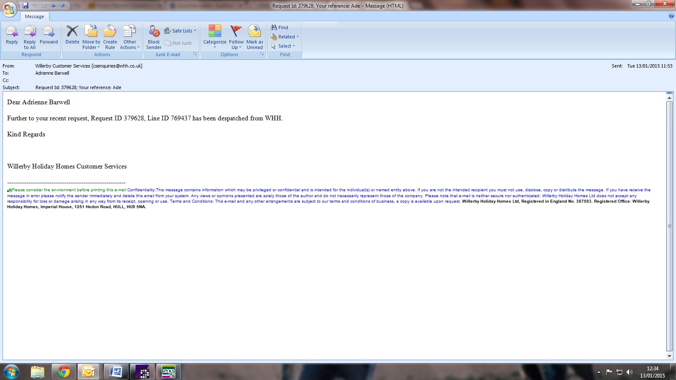Click the volume speaker tray icon
Viewport: 676px width, 380px height.
(x=630, y=372)
